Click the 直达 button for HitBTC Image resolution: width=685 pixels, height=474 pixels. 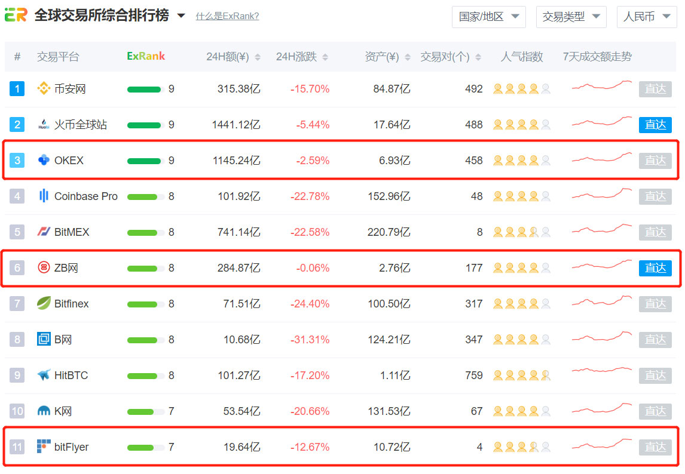655,375
